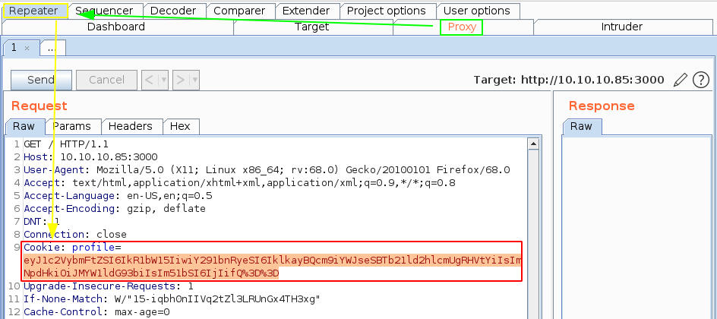
Task: Expand the back history dropdown arrow
Action: (163, 80)
